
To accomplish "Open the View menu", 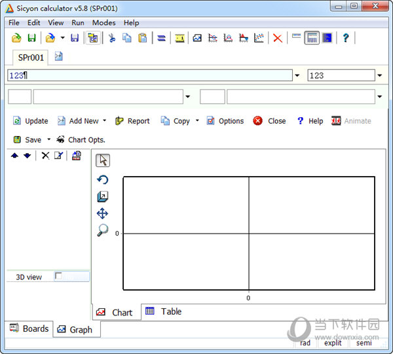I will click(x=56, y=23).
